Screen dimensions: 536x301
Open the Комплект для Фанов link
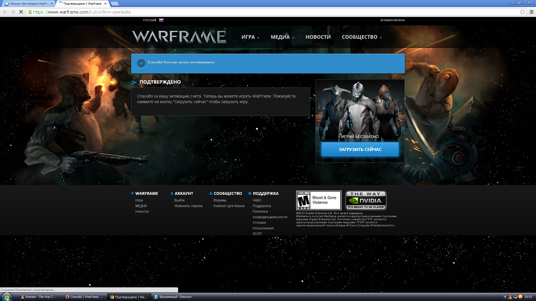click(x=229, y=206)
